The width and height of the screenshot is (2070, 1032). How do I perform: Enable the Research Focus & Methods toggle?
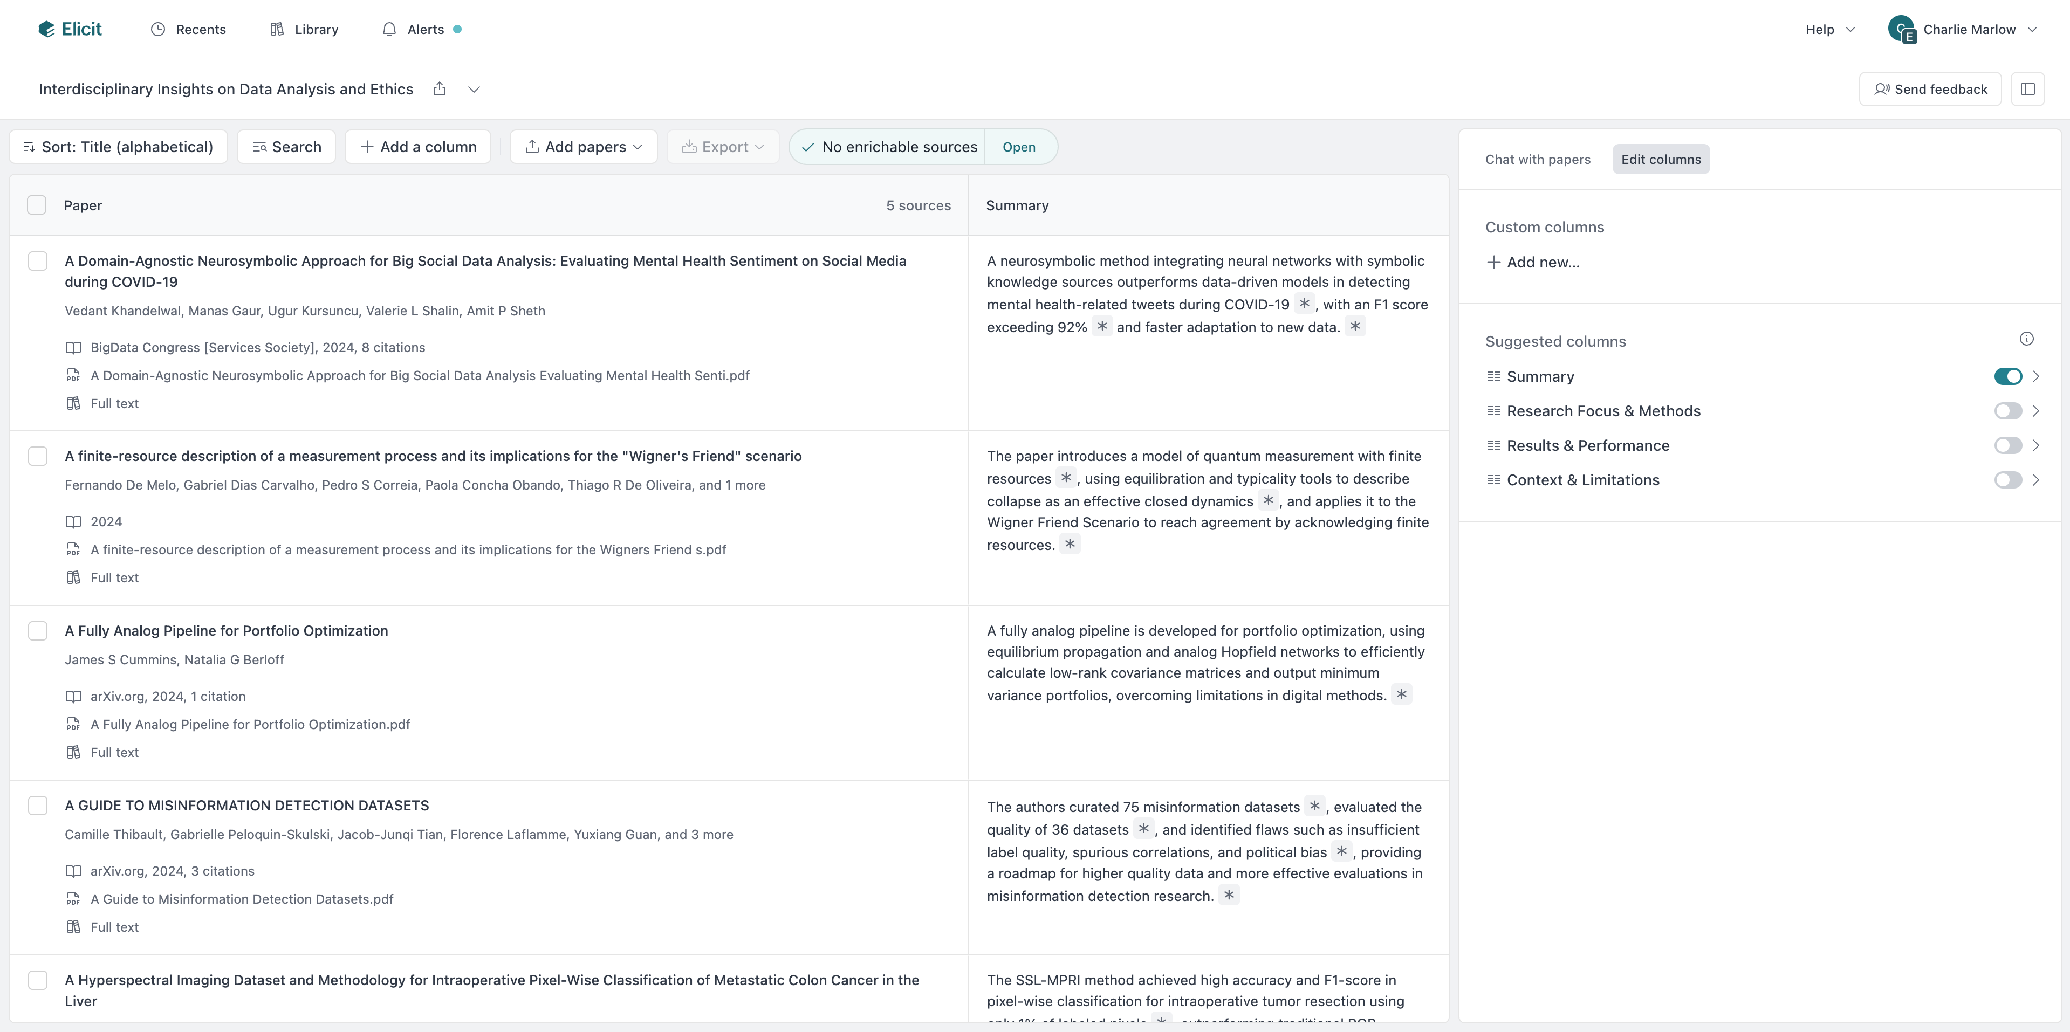(x=2007, y=411)
